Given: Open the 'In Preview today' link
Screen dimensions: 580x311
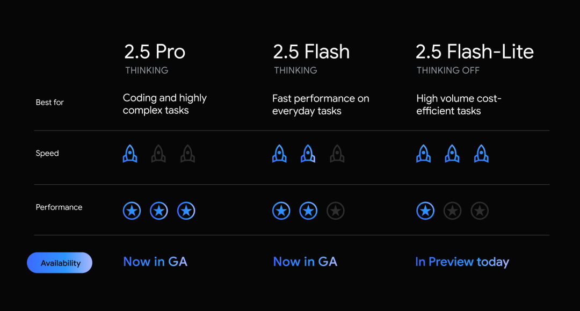Looking at the screenshot, I should (462, 262).
